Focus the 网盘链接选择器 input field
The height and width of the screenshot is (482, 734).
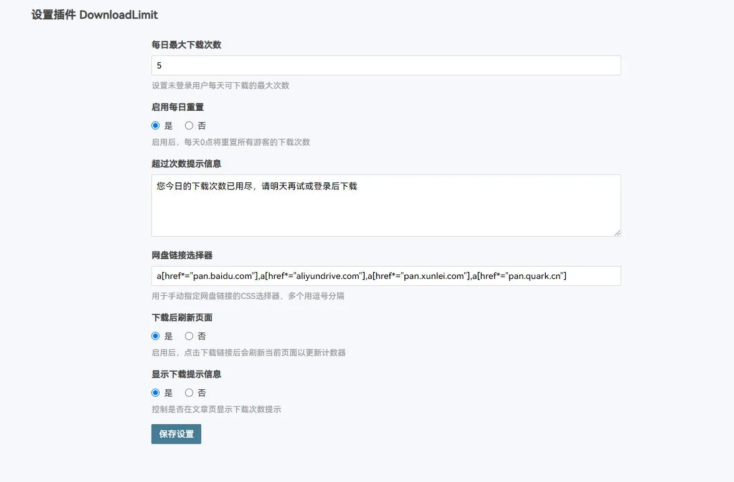[x=386, y=276]
